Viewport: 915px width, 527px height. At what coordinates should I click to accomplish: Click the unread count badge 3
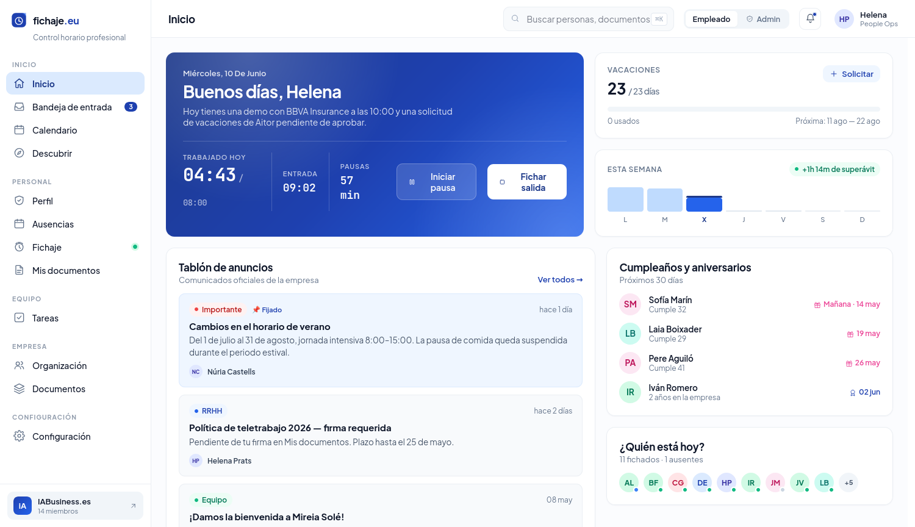(131, 107)
